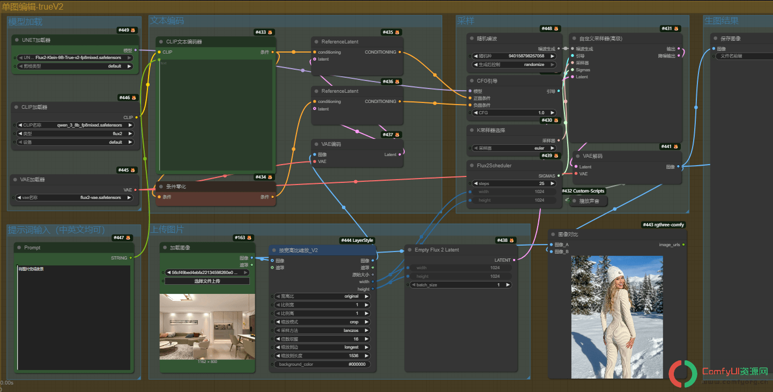Open the vae名称 dropdown
Viewport: 773px width, 392px height.
[x=75, y=197]
